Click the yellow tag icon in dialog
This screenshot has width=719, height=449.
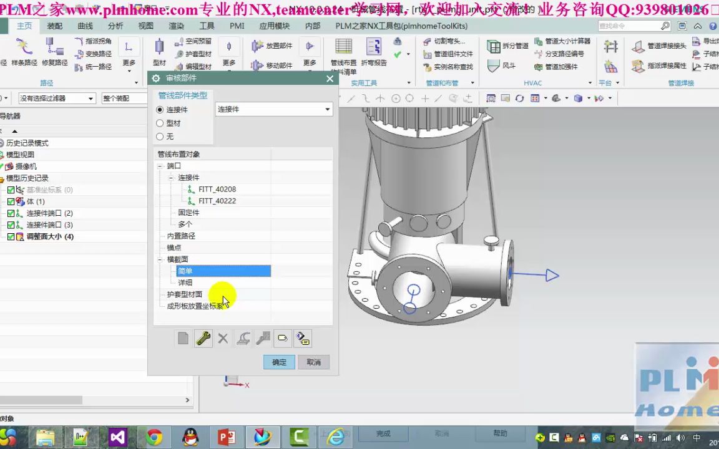pos(283,339)
